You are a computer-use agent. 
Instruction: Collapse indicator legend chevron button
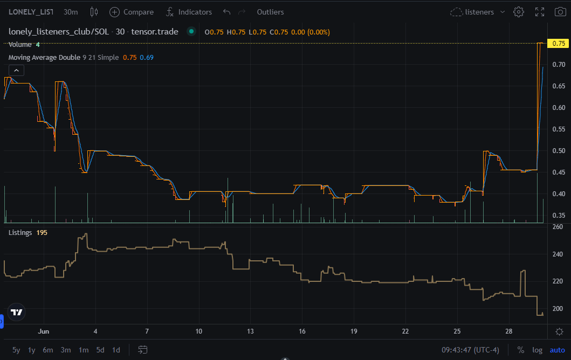(x=16, y=70)
